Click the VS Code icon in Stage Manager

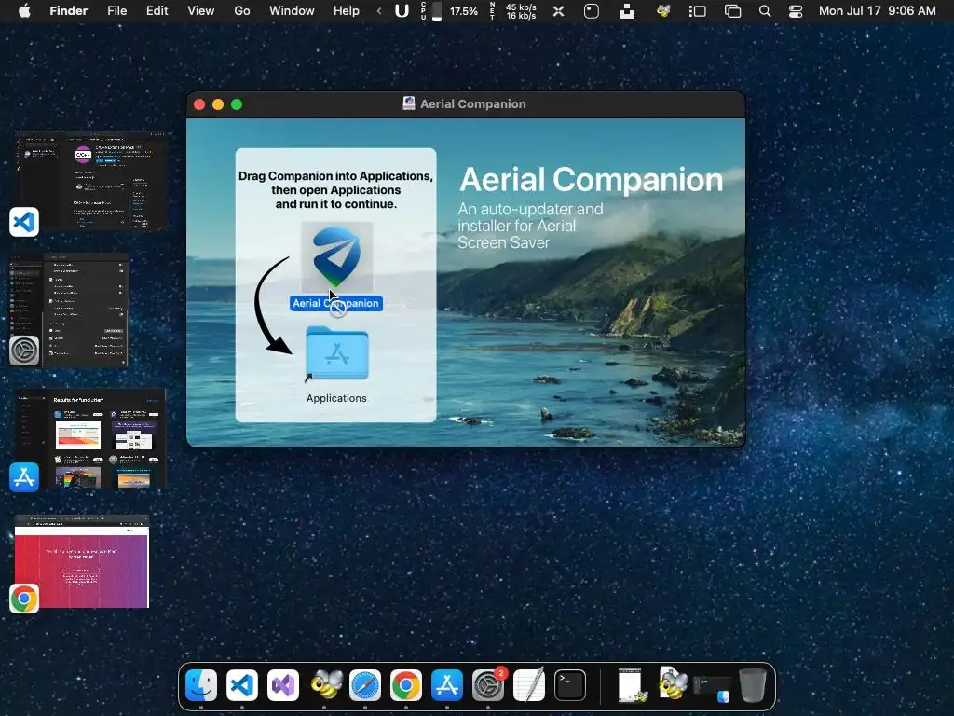(x=24, y=222)
